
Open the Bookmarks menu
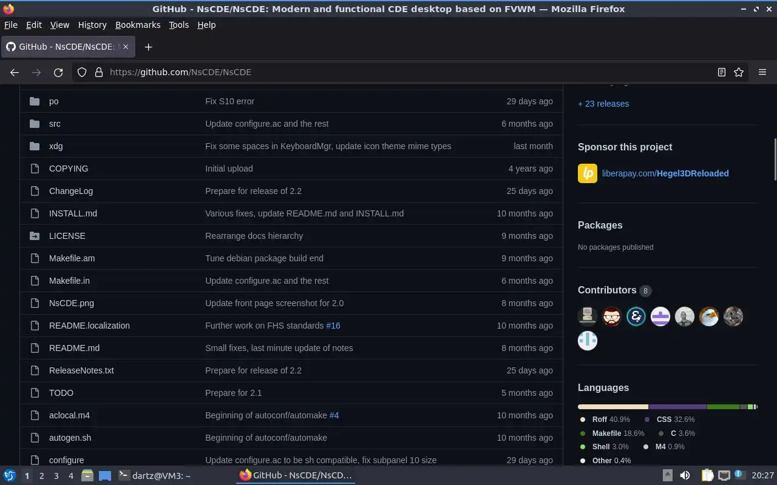[138, 25]
